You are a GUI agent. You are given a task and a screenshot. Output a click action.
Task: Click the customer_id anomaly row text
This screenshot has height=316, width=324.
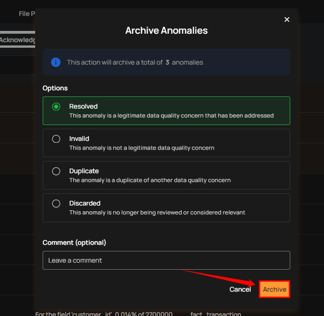click(x=104, y=314)
